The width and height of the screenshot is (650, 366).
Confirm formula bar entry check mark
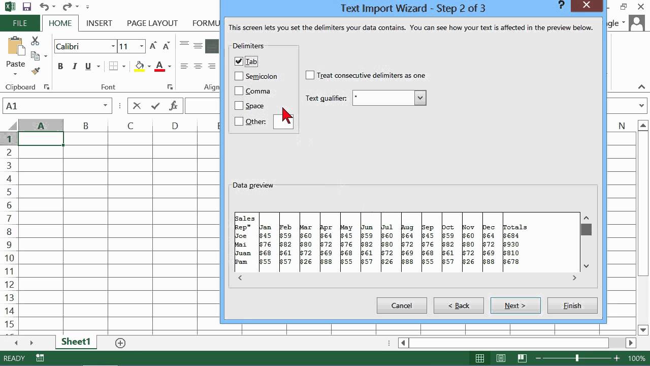(x=155, y=106)
